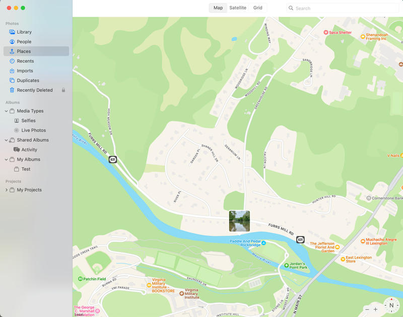Click Jefferson Florist And Garden pin
The height and width of the screenshot is (317, 403).
[x=338, y=247]
